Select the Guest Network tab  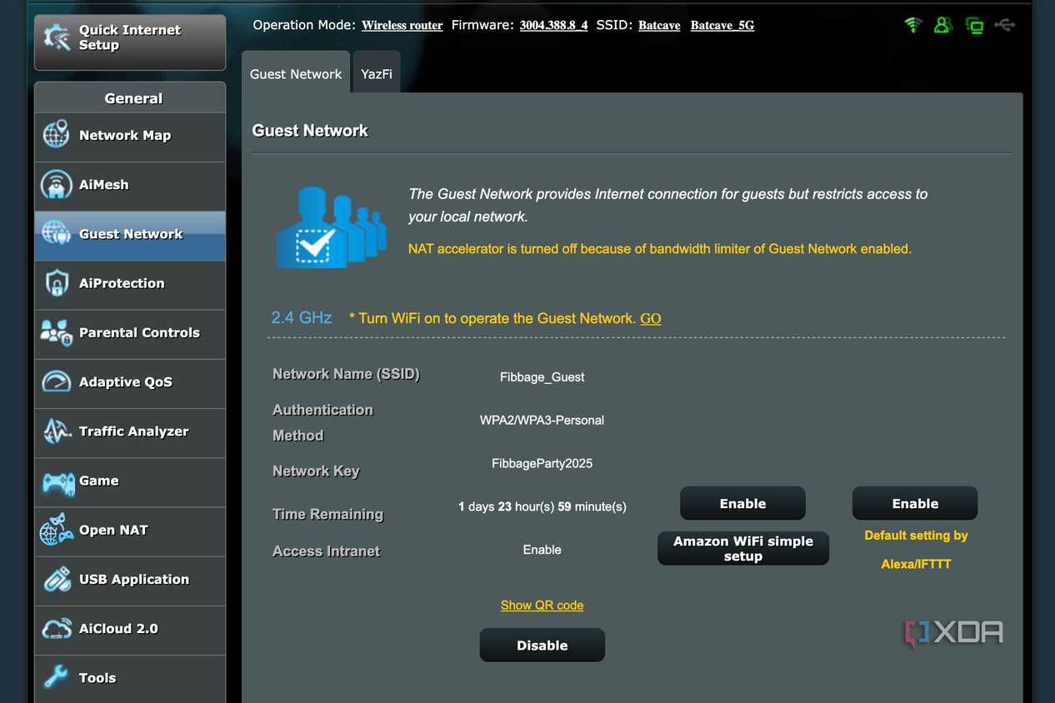pyautogui.click(x=296, y=73)
